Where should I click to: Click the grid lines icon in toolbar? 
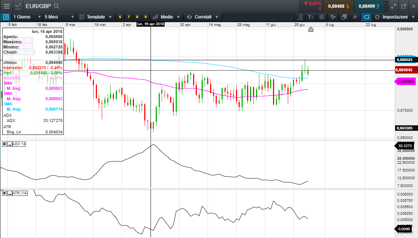322,17
